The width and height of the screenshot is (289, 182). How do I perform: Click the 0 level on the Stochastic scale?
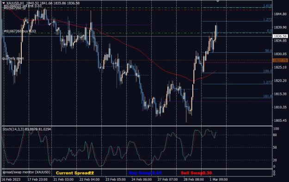[274, 166]
